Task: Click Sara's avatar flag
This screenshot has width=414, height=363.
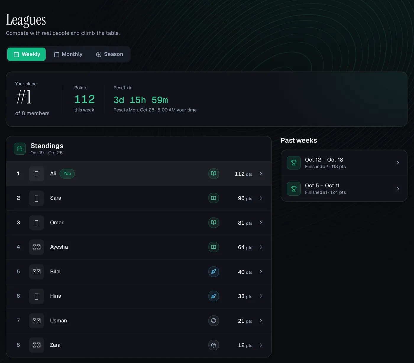Action: pyautogui.click(x=36, y=198)
